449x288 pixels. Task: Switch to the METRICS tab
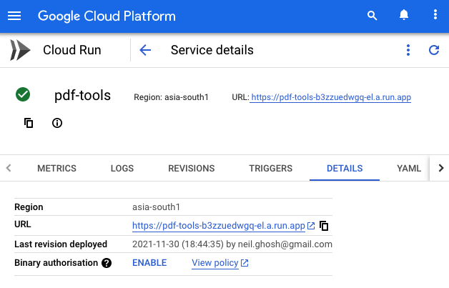pos(56,169)
